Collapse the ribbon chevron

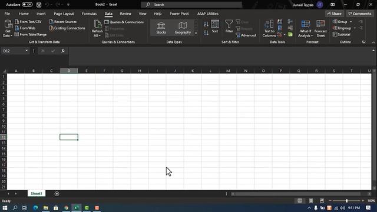point(373,42)
